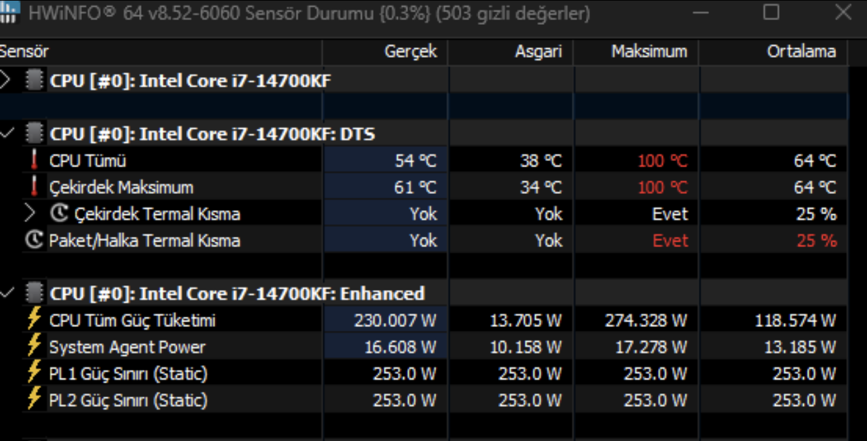Select the PL1 Güç Sınırı (Static) label
Viewport: 867px width, 441px height.
click(128, 373)
